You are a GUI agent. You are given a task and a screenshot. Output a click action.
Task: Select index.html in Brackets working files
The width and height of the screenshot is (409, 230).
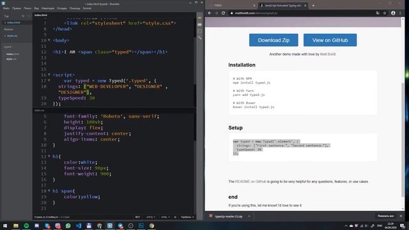(x=13, y=23)
